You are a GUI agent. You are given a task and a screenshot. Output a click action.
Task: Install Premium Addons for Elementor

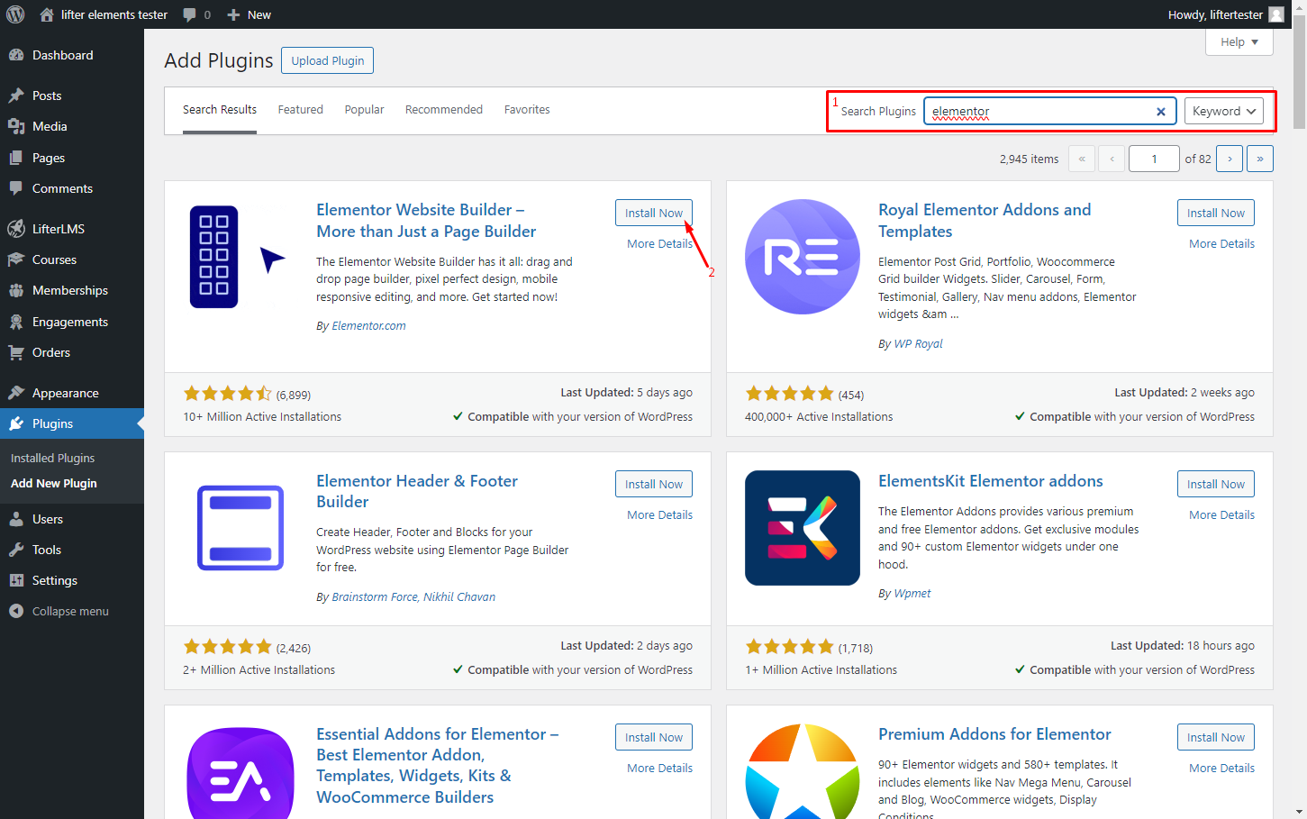[1216, 737]
